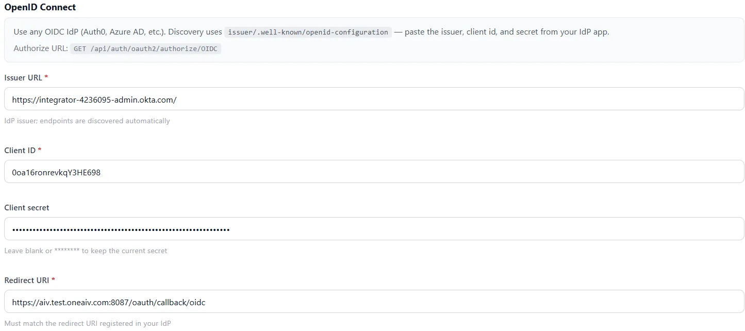Click the 'Authorize URL:' label in the info box
This screenshot has height=331, width=745.
pos(41,49)
